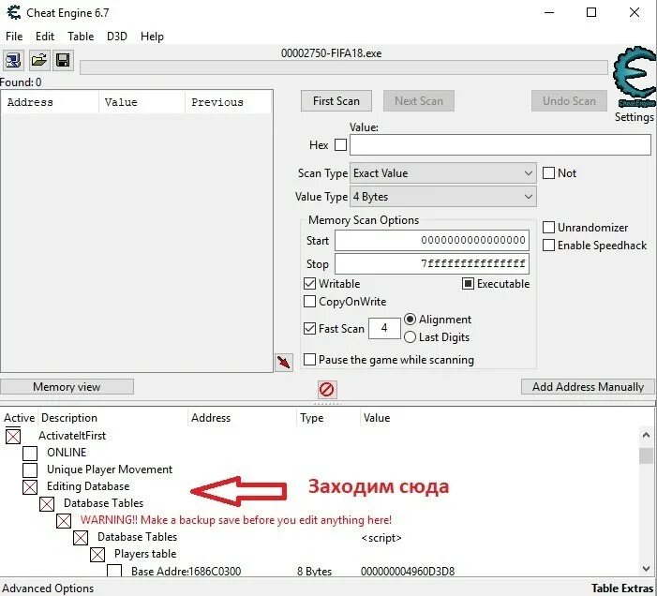Screen dimensions: 657x596
Task: Click the Undo Scan button
Action: [569, 101]
